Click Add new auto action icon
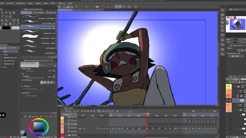This screenshot has width=246, height=138. (x=18, y=48)
